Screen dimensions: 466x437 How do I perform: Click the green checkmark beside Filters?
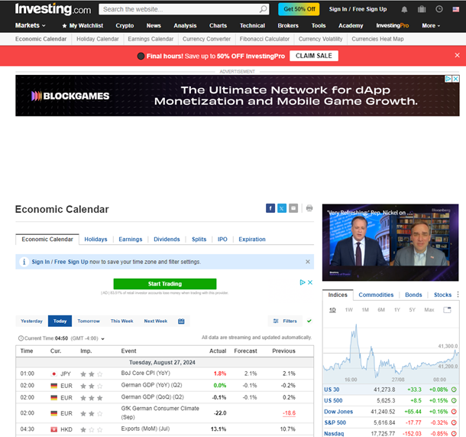(309, 321)
